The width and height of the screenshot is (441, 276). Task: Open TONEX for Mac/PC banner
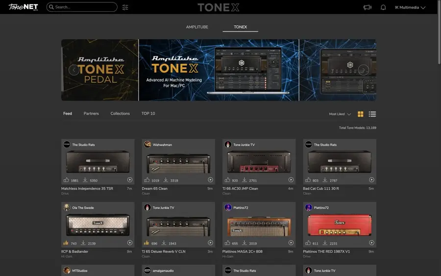219,70
